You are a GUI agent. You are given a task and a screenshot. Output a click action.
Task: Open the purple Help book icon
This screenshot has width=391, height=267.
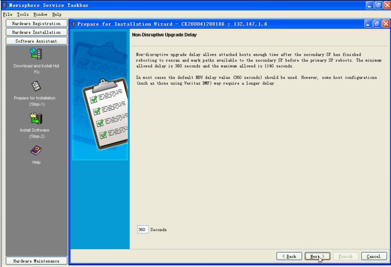[36, 150]
